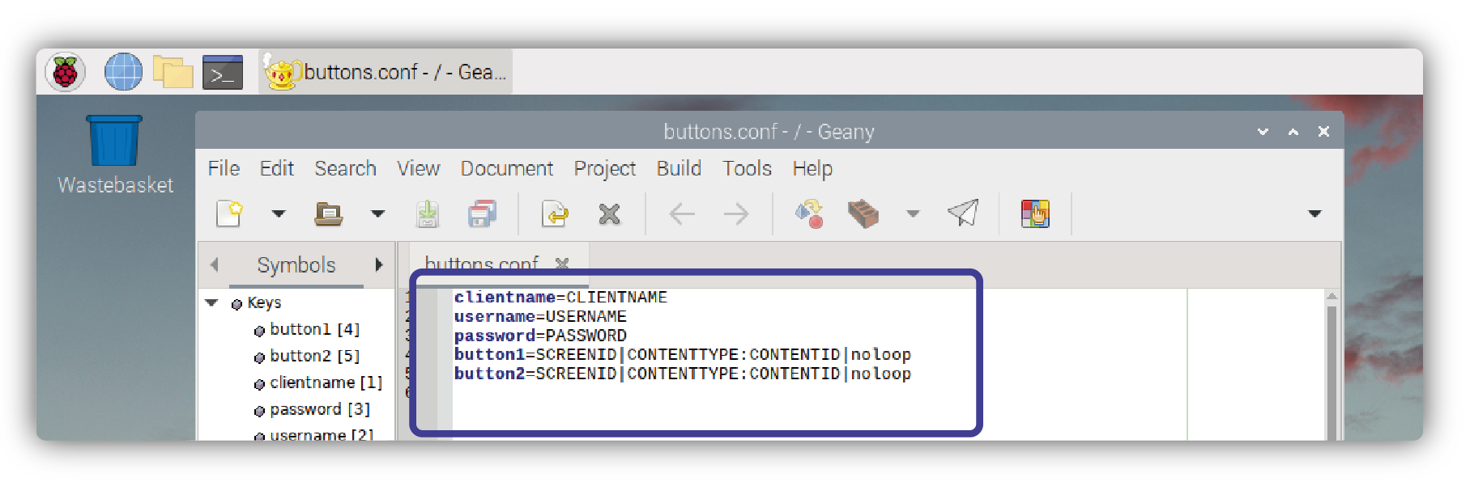Reload the current file from disk

(555, 213)
